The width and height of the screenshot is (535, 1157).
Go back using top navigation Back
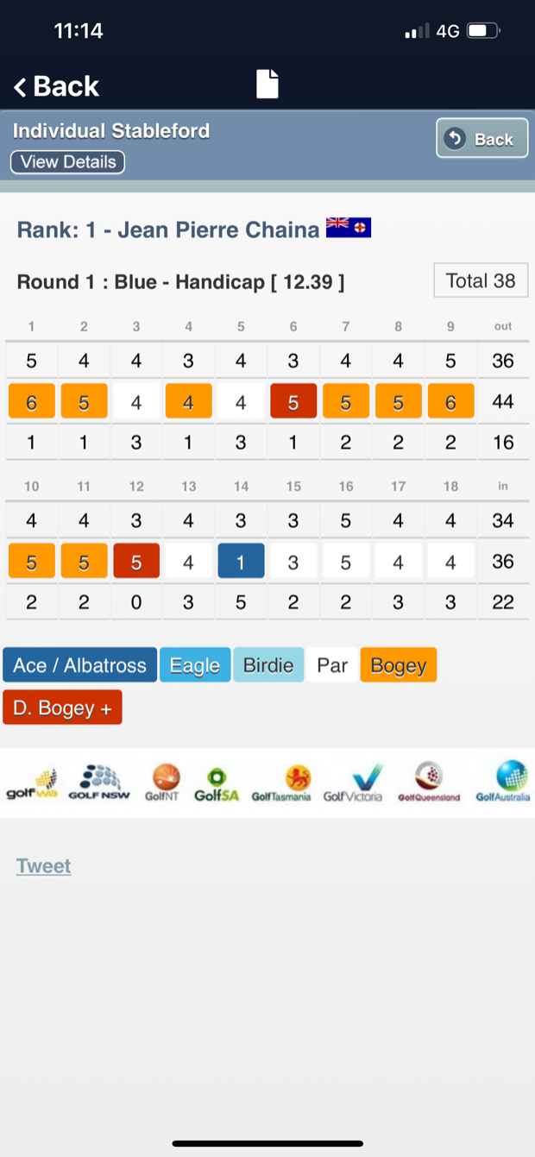click(x=56, y=86)
